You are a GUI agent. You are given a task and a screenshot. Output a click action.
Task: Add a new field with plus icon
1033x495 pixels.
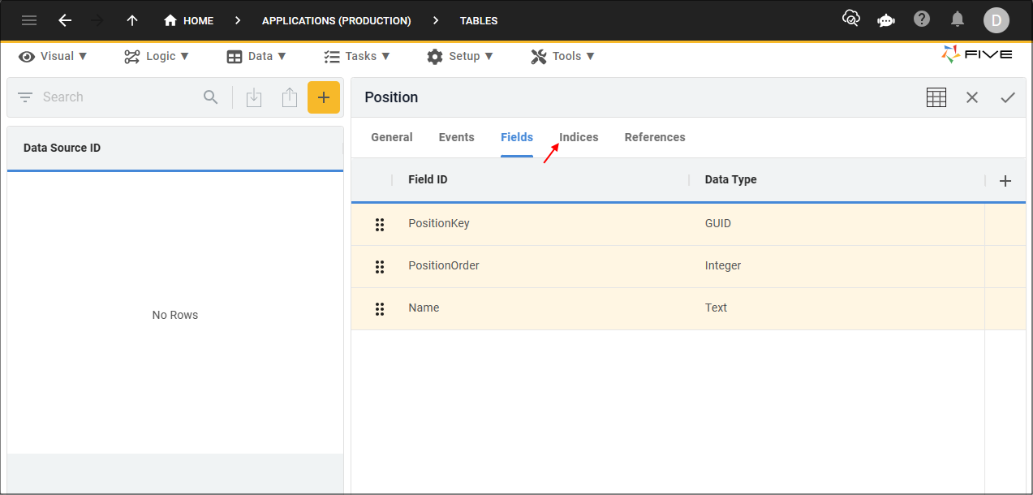1005,181
